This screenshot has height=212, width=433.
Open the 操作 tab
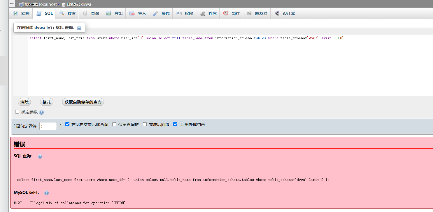click(x=161, y=13)
